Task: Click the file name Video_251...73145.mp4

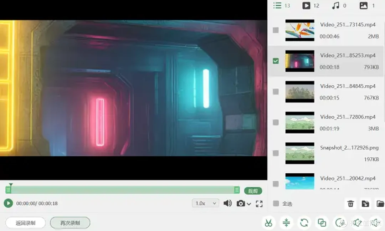Action: [348, 25]
